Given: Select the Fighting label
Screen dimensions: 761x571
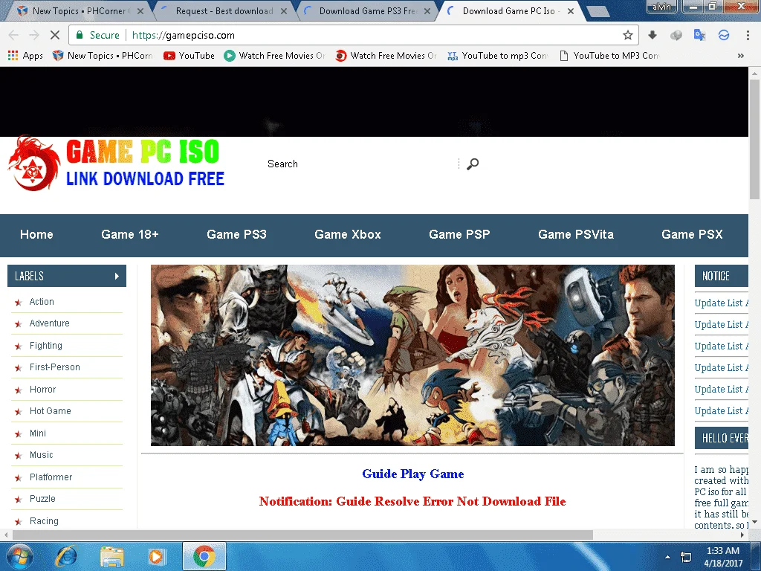Looking at the screenshot, I should (x=45, y=346).
